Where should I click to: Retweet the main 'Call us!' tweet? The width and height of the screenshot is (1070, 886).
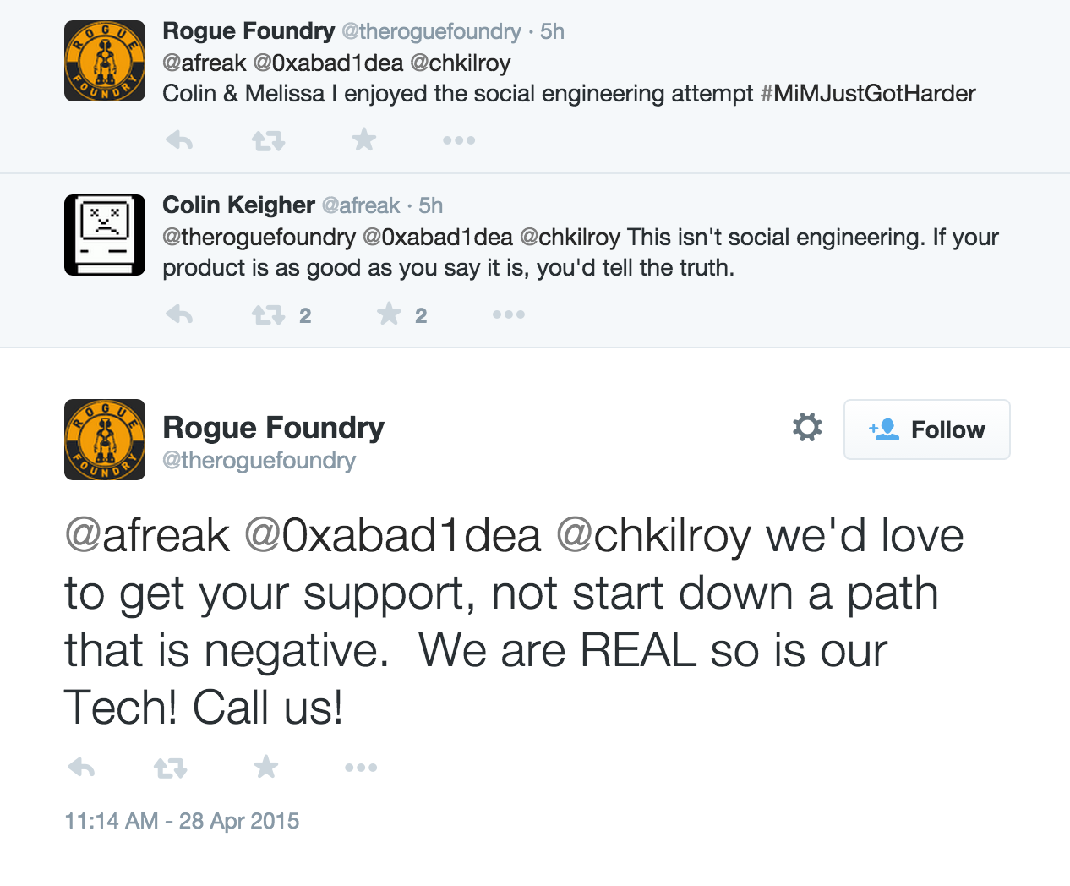[x=171, y=768]
